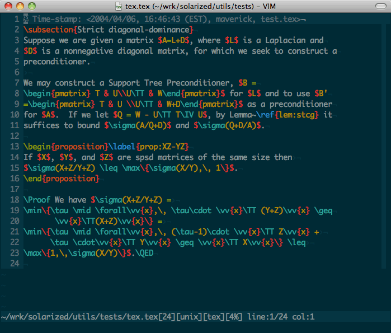Viewport: 391px width, 333px height.
Task: Click the tex.tex document icon in title bar
Action: click(120, 6)
